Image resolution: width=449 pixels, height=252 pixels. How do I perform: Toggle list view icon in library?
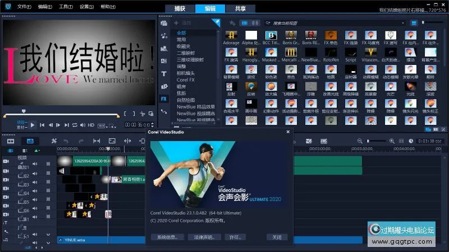(414, 23)
